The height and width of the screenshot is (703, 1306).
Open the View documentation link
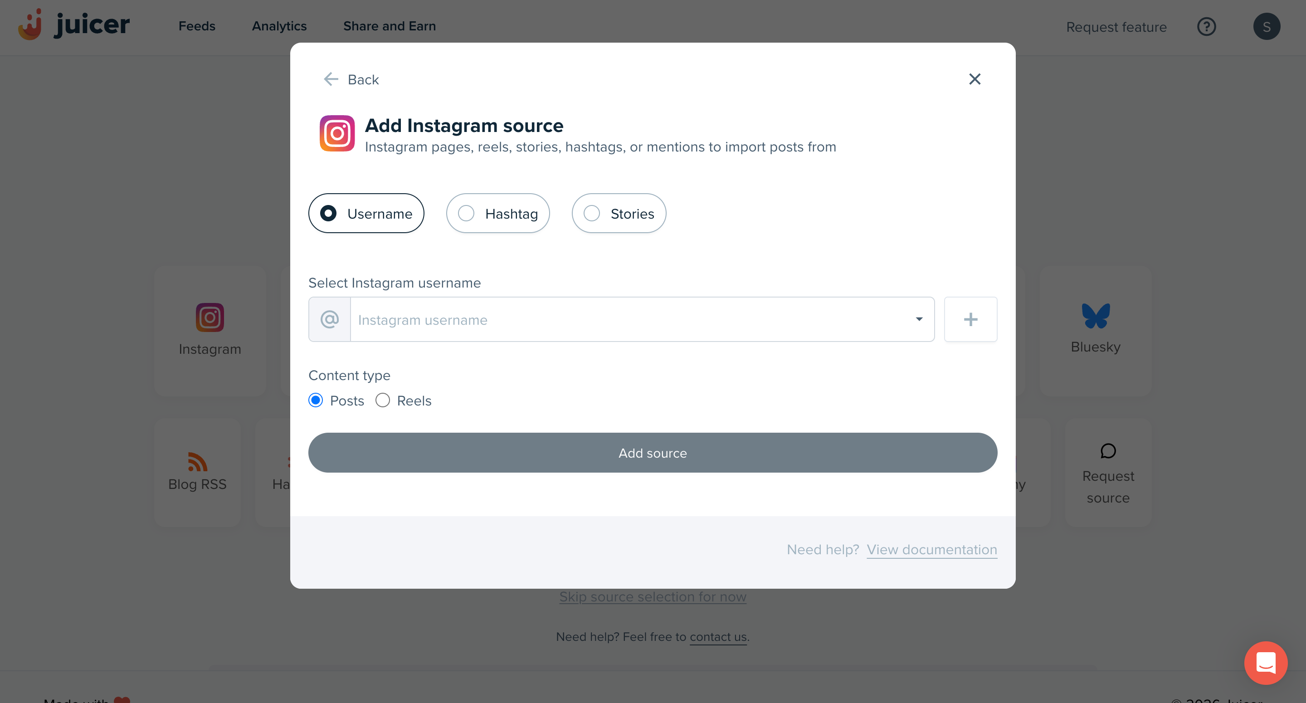point(932,549)
